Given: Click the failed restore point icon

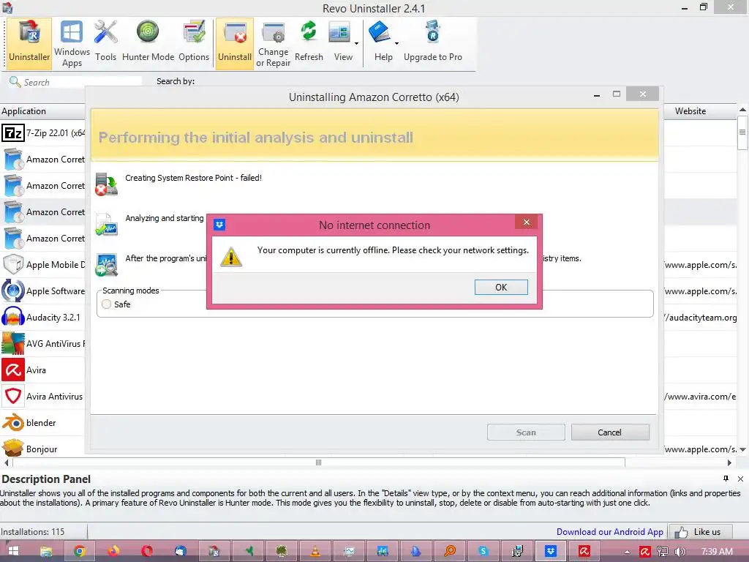Looking at the screenshot, I should tap(106, 184).
